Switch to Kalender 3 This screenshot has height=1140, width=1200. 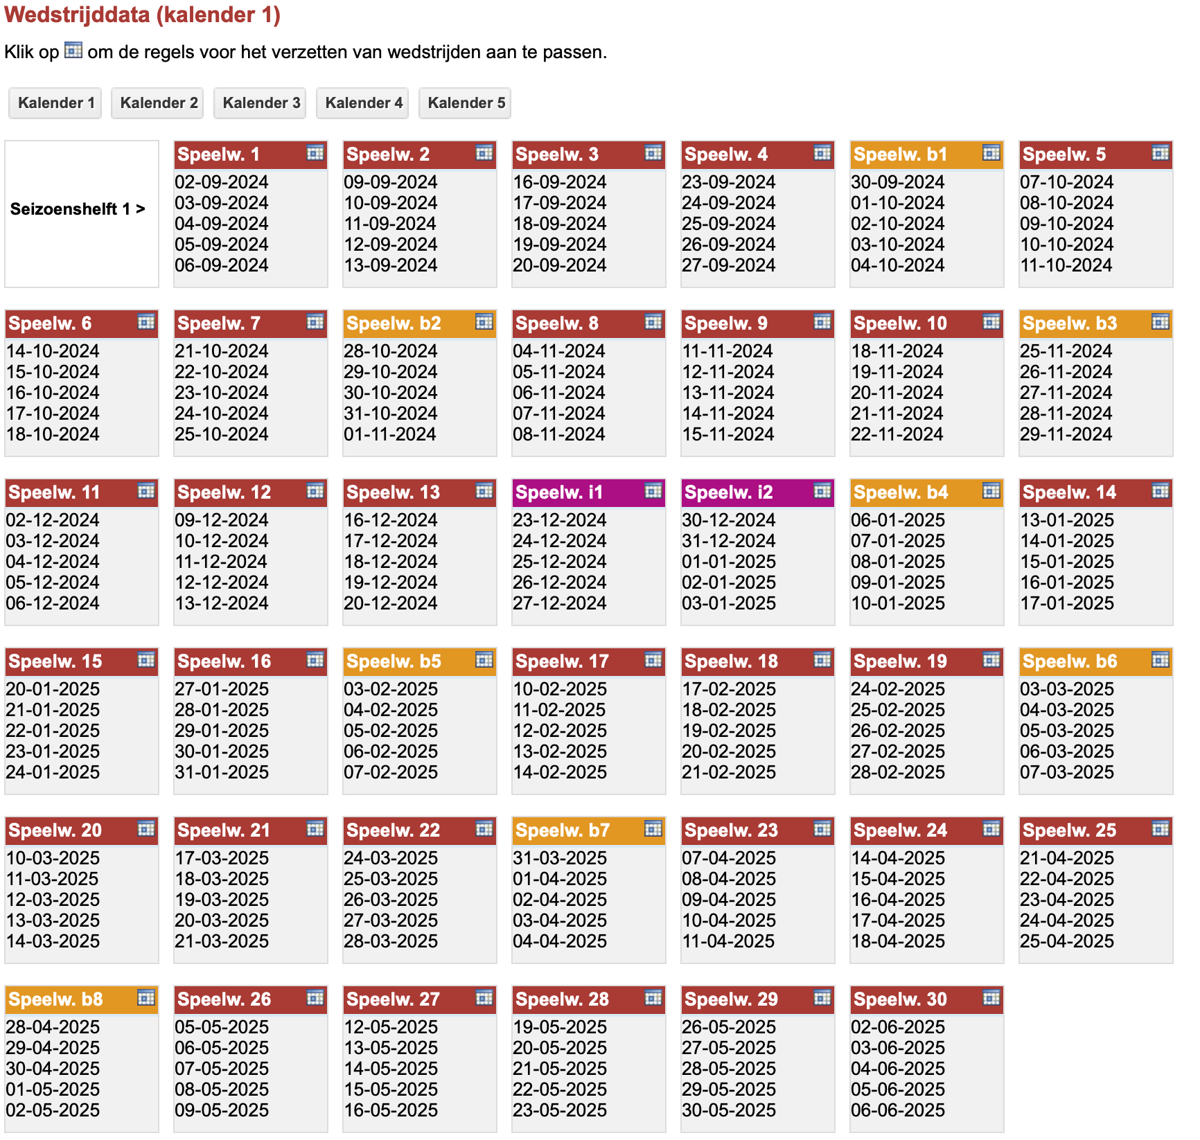pyautogui.click(x=261, y=103)
